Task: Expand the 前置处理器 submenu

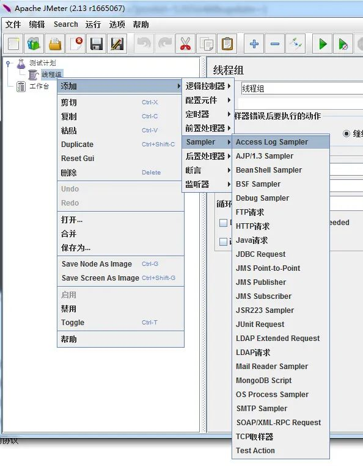Action: coord(208,128)
